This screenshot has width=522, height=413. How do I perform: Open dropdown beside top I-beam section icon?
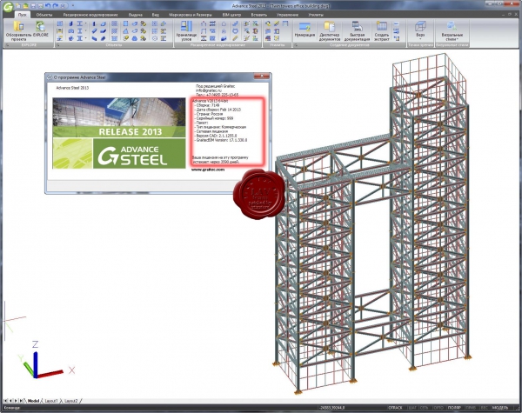coord(85,23)
